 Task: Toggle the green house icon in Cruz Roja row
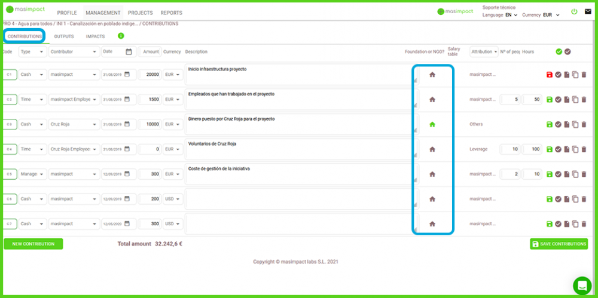432,124
